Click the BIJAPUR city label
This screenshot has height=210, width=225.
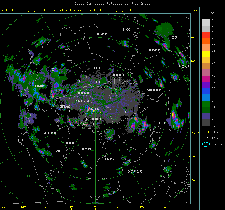101,34
